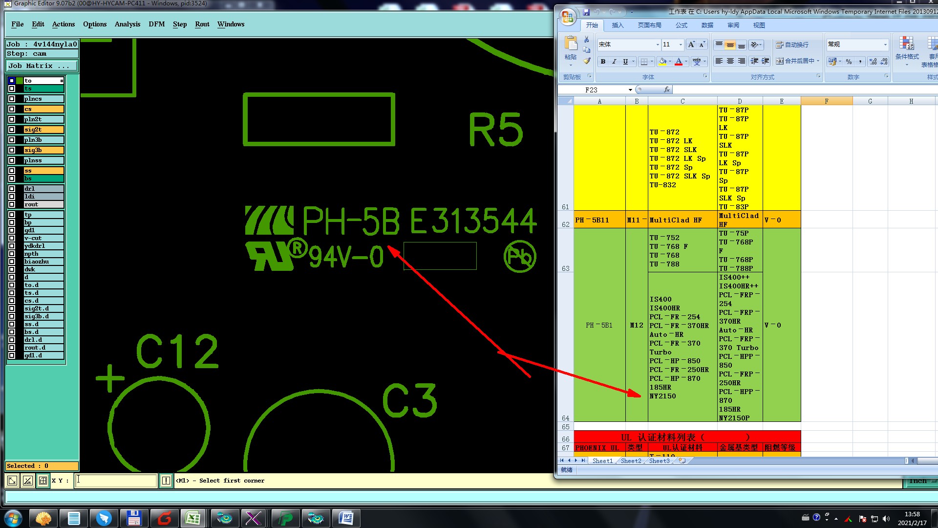The width and height of the screenshot is (938, 528).
Task: Click the center text alignment icon
Action: pos(730,61)
